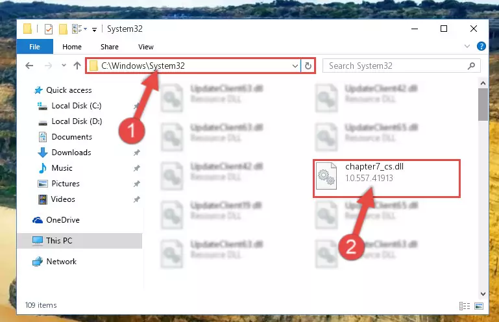Open Customize Quick Access Toolbar dropdown arrow
This screenshot has width=499, height=322.
pyautogui.click(x=95, y=30)
